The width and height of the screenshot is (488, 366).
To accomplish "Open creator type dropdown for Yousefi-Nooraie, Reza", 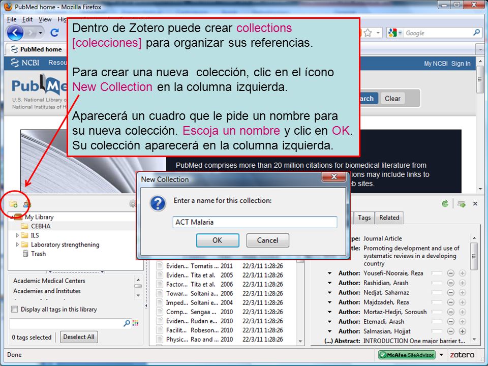I will 329,273.
